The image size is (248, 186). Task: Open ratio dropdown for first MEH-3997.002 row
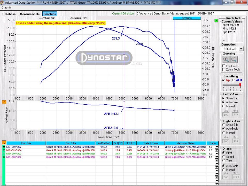[x=217, y=147]
